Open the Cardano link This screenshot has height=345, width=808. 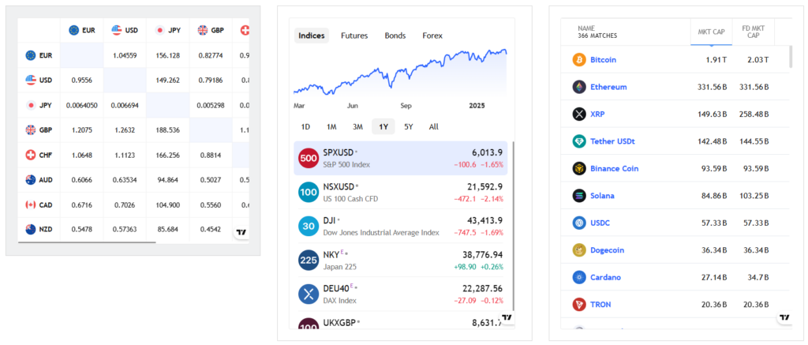(605, 278)
